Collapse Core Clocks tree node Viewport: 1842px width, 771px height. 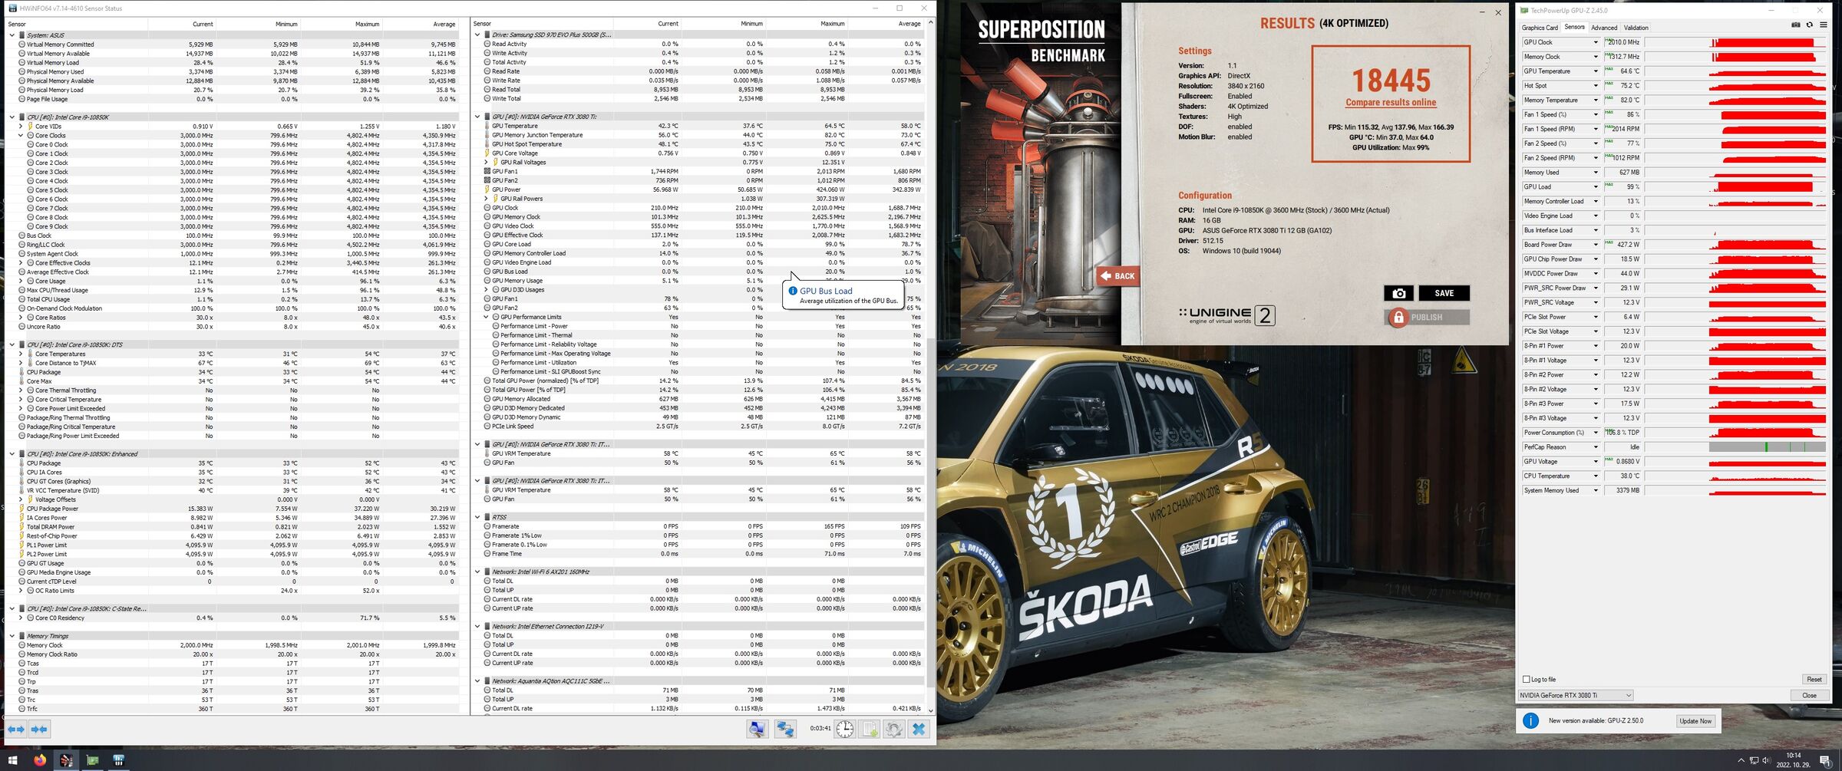[21, 136]
